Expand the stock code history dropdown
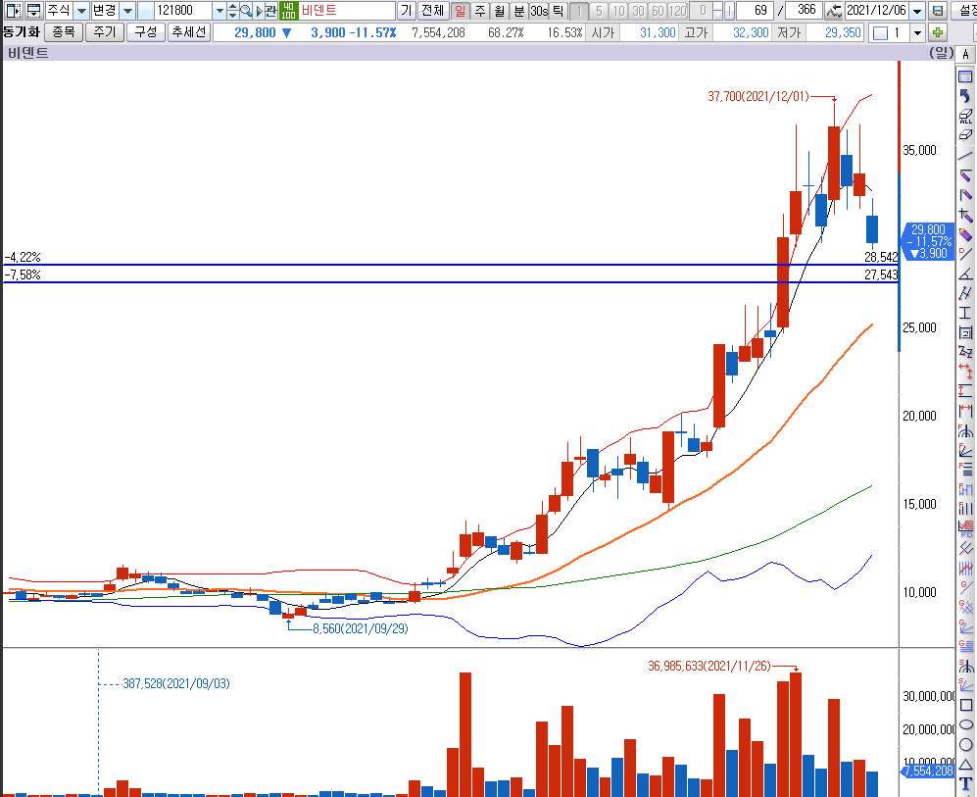This screenshot has width=977, height=797. point(220,10)
